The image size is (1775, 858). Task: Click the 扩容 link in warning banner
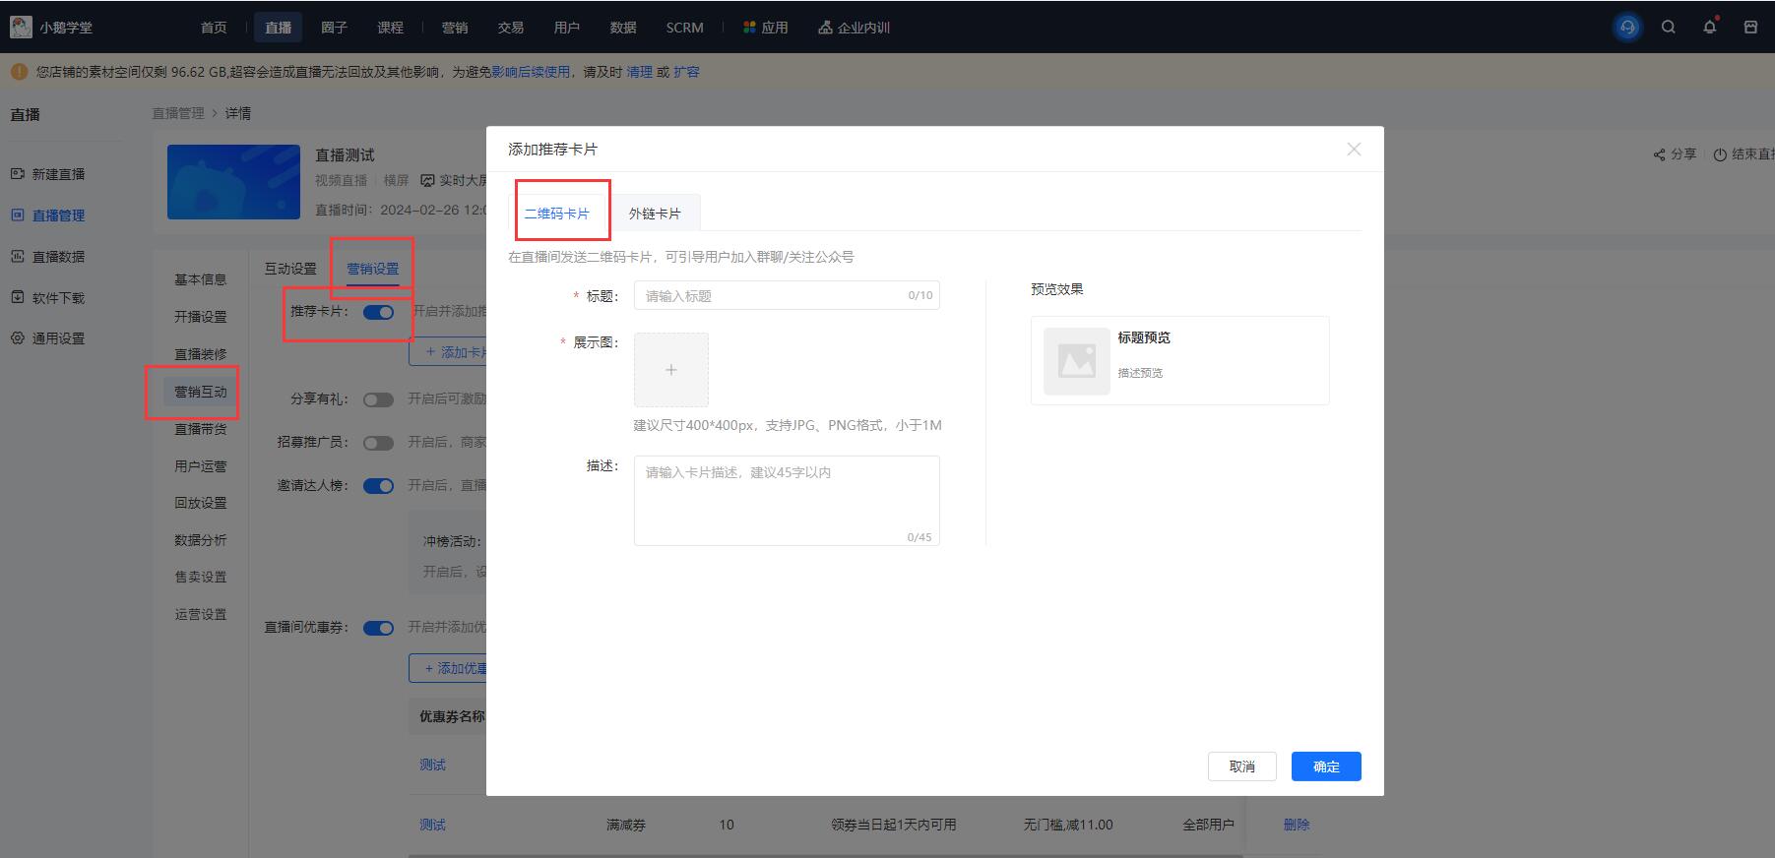click(x=686, y=72)
